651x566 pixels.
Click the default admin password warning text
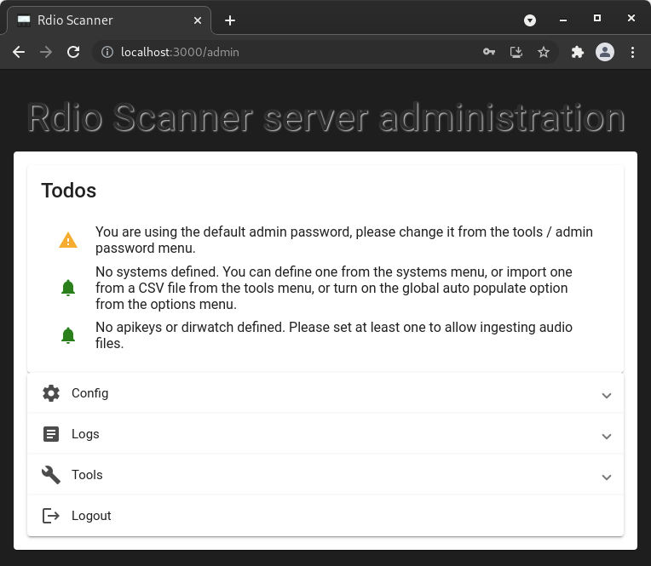click(344, 240)
